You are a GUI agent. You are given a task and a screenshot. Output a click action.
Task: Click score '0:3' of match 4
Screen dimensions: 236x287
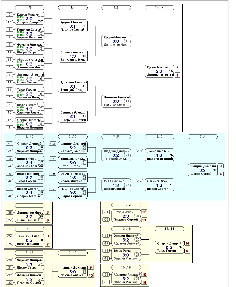(x=29, y=64)
